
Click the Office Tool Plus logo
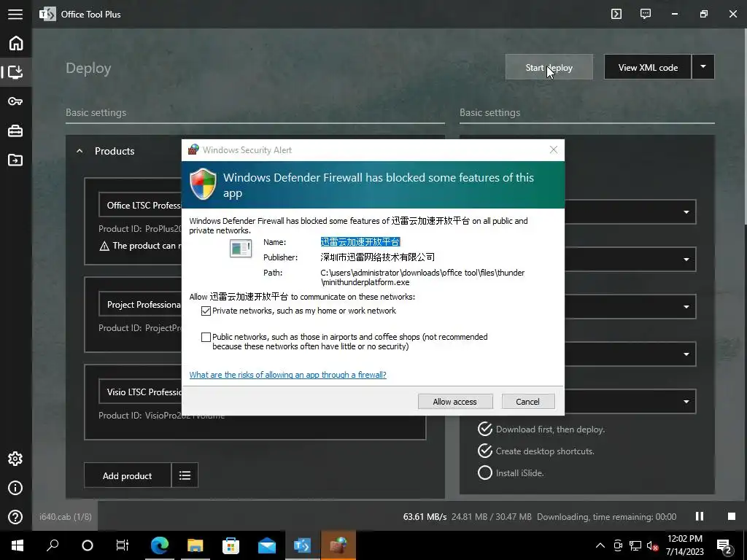47,15
